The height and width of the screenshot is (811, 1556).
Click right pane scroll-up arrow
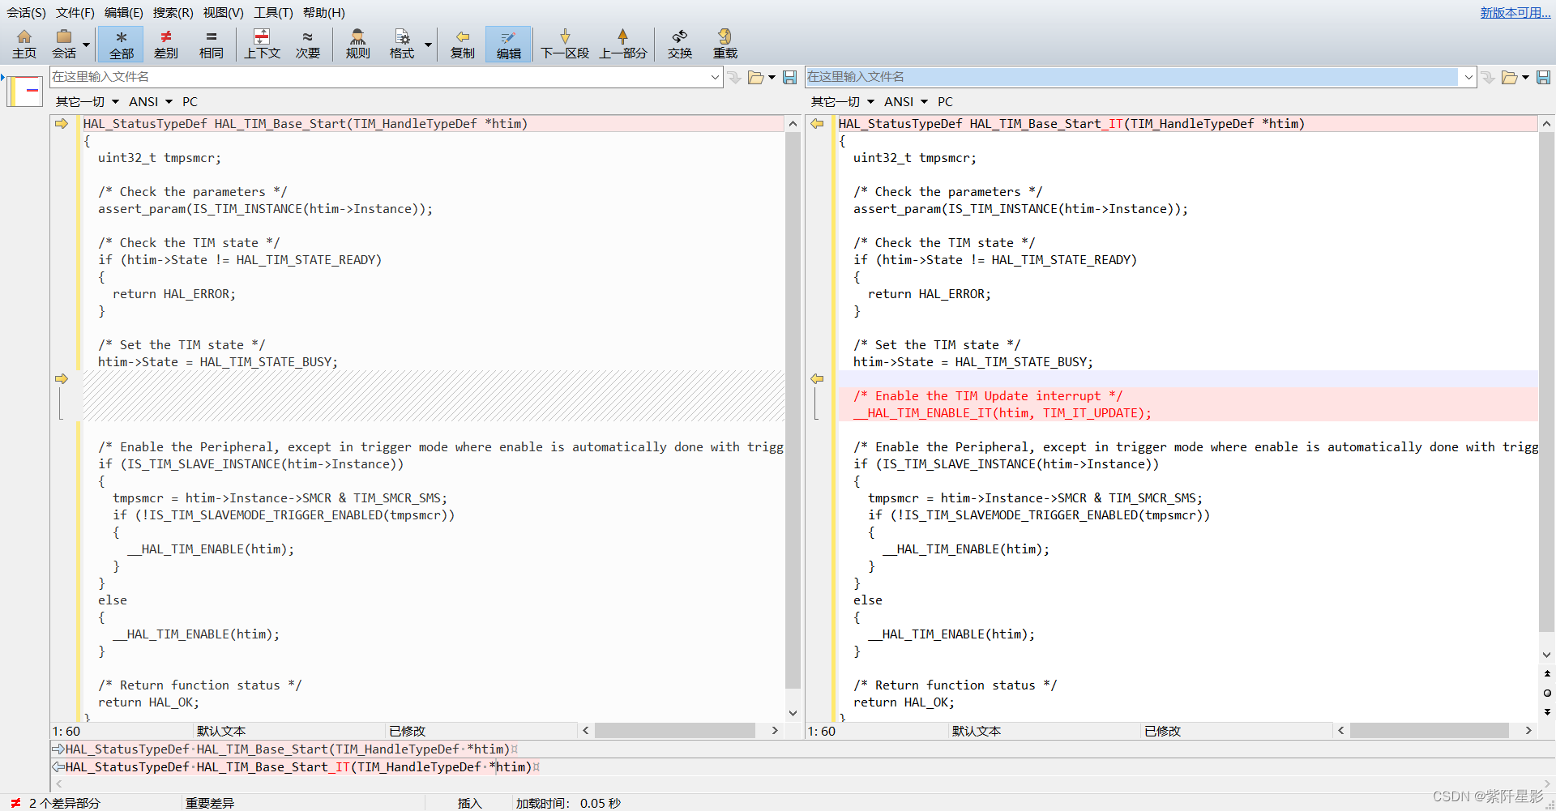coord(1546,124)
